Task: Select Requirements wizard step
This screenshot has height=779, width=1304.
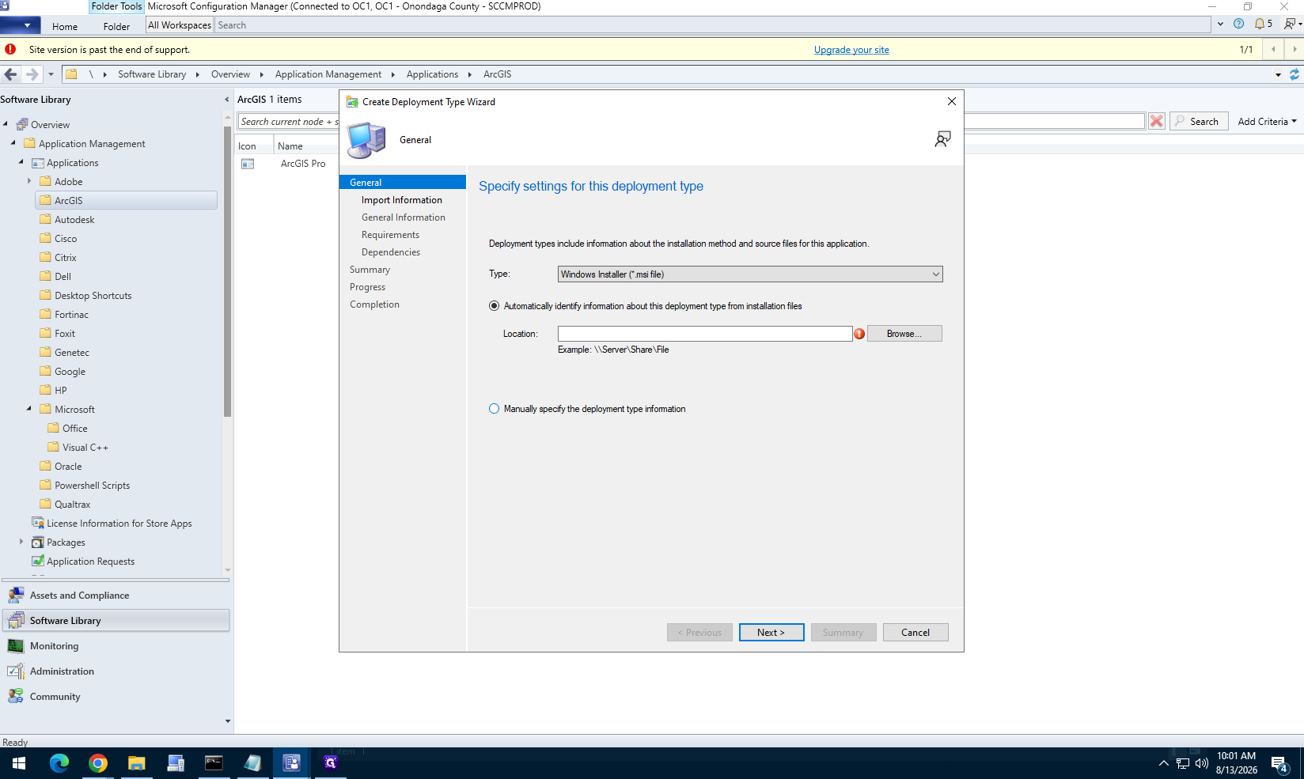Action: (x=390, y=235)
